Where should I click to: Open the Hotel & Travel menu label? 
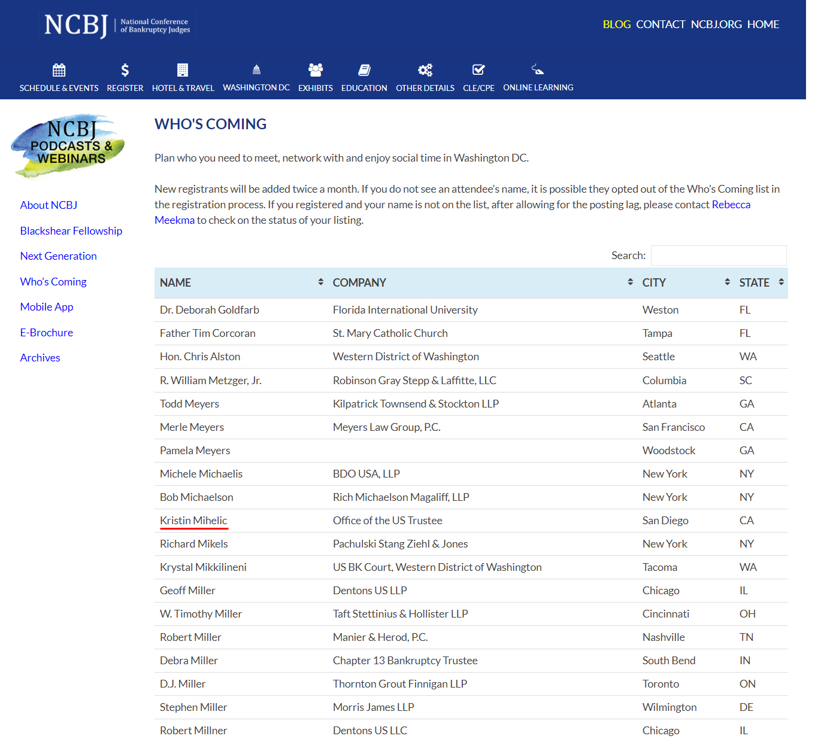(183, 88)
